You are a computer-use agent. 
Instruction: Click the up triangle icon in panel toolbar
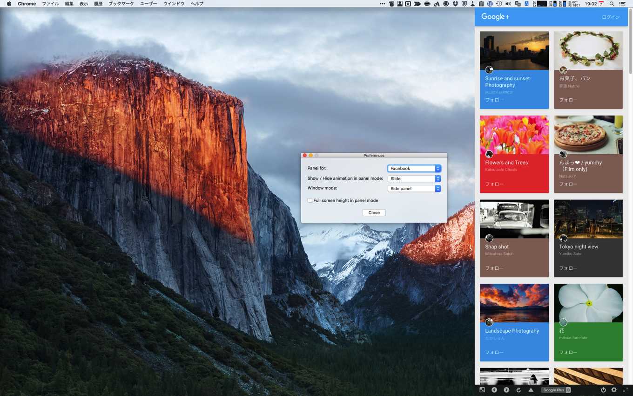(x=531, y=390)
